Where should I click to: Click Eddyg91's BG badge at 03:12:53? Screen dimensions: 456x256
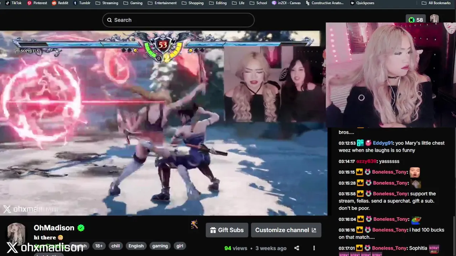360,143
